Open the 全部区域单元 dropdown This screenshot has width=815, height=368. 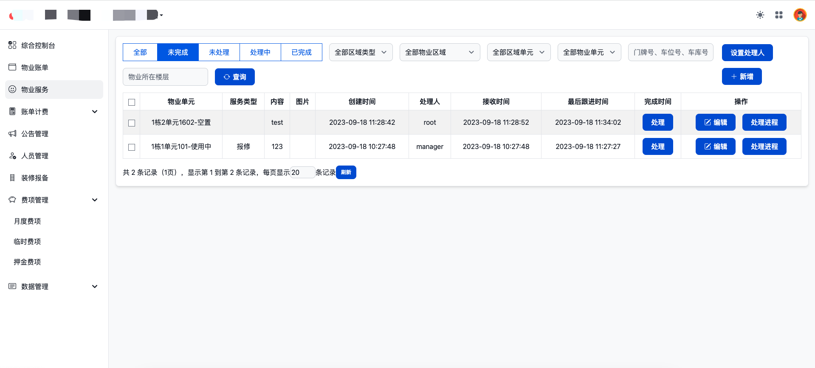tap(519, 52)
